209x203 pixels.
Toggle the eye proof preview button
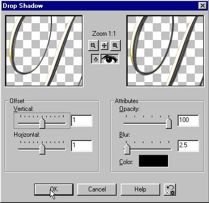pyautogui.click(x=110, y=59)
